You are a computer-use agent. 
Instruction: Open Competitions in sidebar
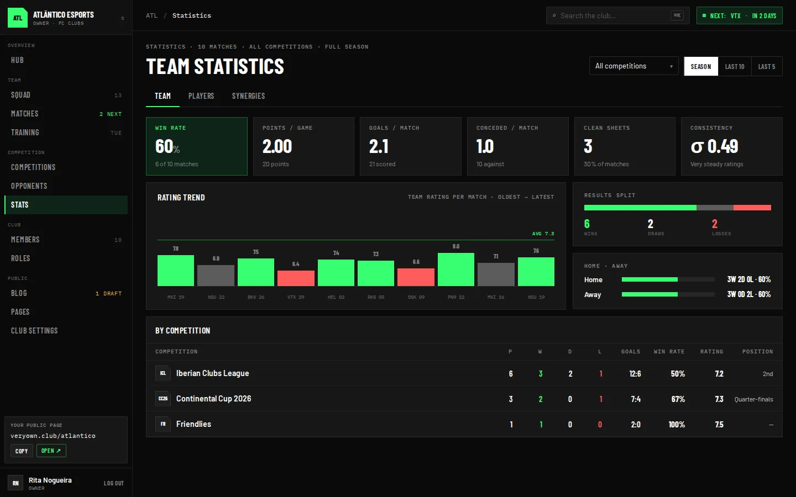pos(66,167)
